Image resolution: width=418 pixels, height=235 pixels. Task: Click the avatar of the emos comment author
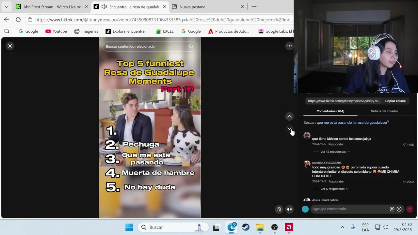pos(307,136)
